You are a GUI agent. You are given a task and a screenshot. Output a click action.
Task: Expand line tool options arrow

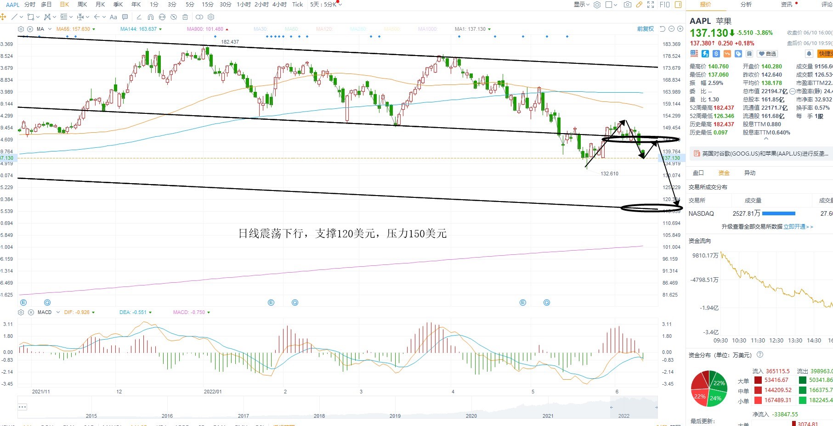click(x=21, y=17)
